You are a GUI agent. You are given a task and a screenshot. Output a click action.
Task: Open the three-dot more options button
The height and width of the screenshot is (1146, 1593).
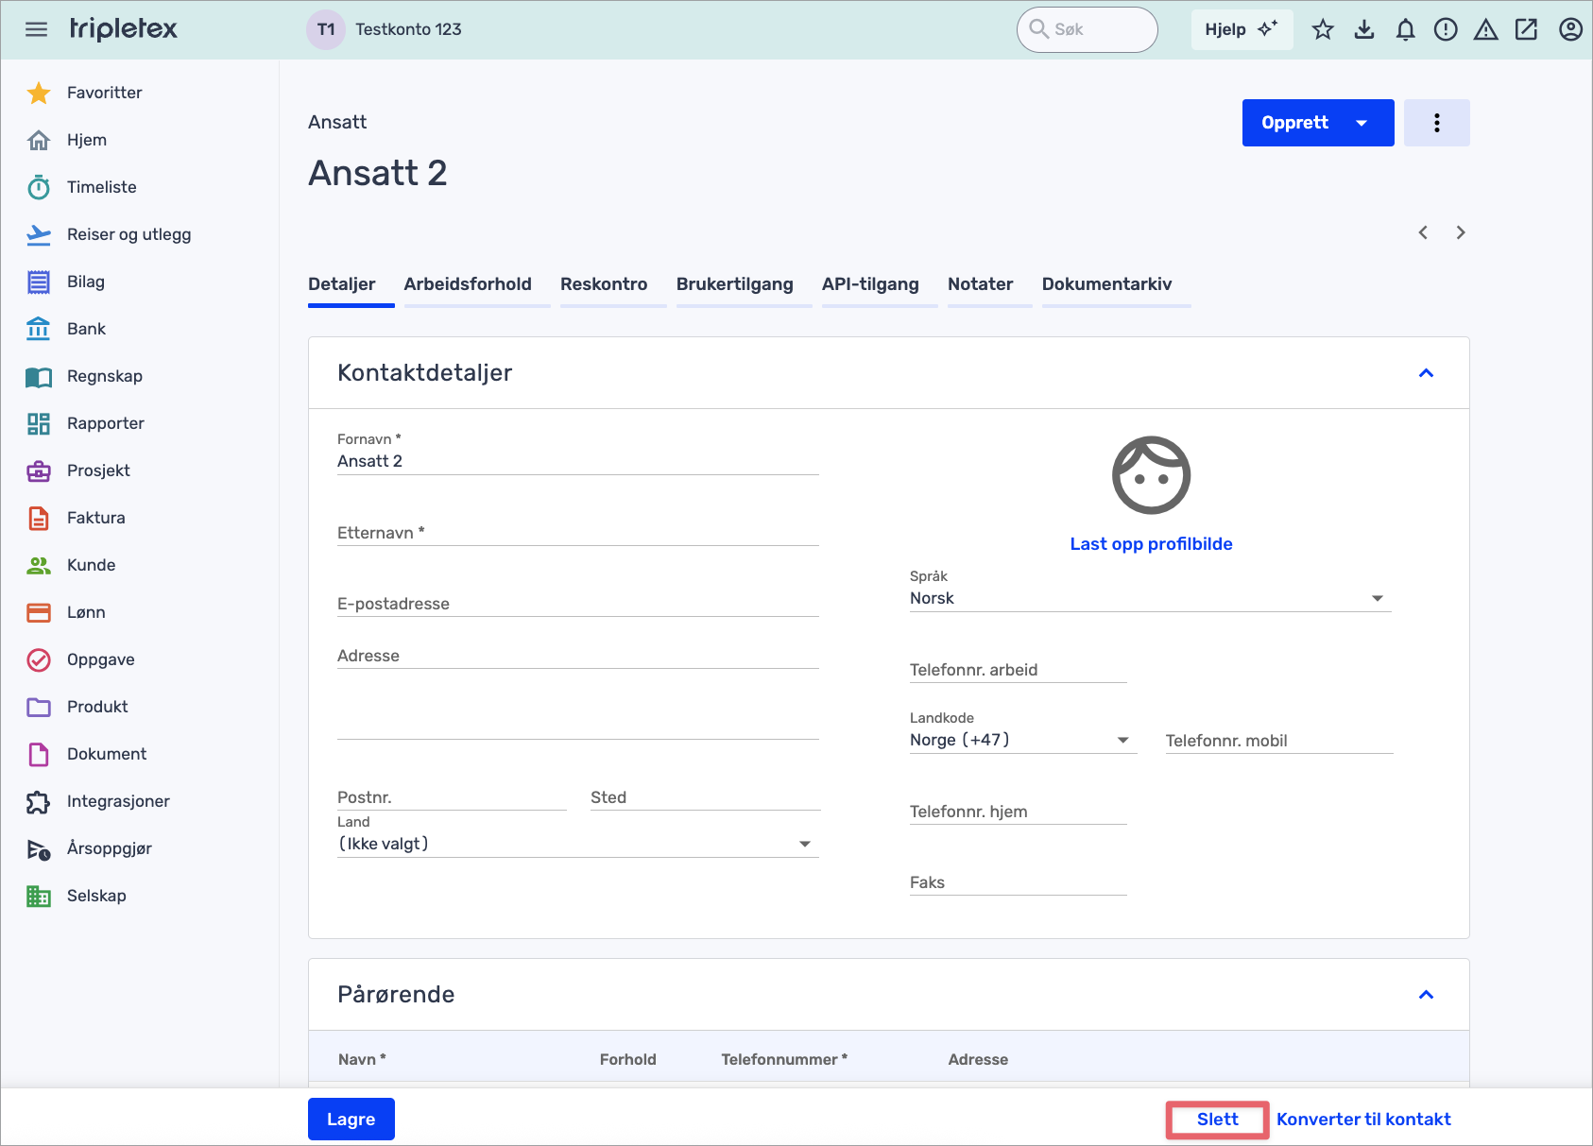(1436, 123)
